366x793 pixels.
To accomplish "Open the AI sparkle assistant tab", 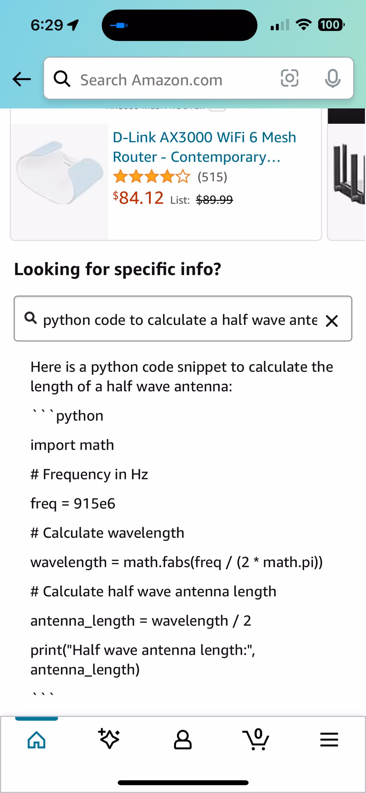I will point(109,738).
